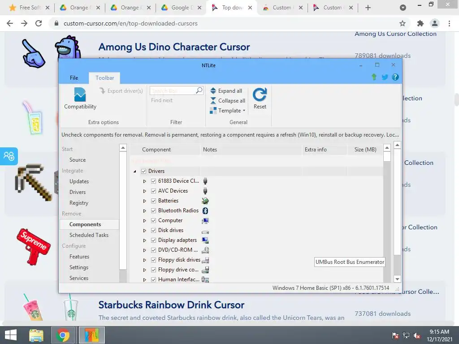Expand the Bluetooth Radios node
This screenshot has width=459, height=344.
(145, 211)
